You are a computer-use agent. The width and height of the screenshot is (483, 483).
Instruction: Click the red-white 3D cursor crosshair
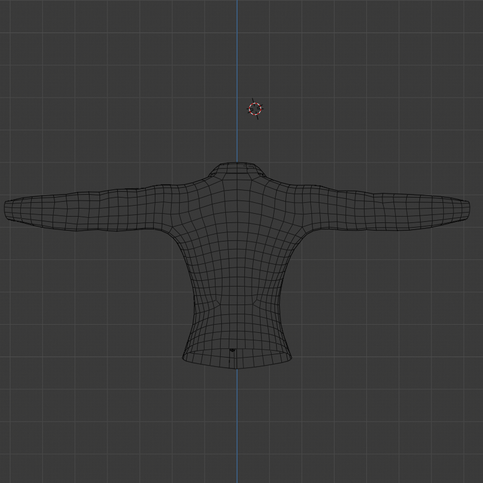255,109
